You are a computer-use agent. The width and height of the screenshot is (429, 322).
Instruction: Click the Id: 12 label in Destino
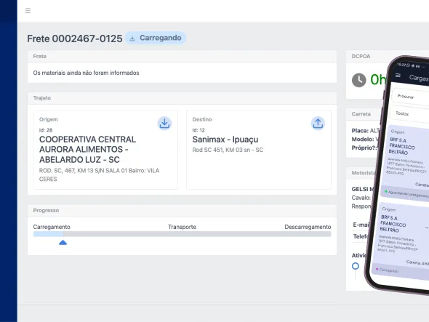click(199, 130)
